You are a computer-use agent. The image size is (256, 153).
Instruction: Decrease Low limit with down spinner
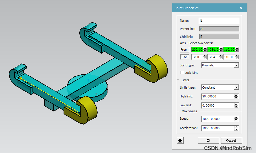pyautogui.click(x=236, y=107)
